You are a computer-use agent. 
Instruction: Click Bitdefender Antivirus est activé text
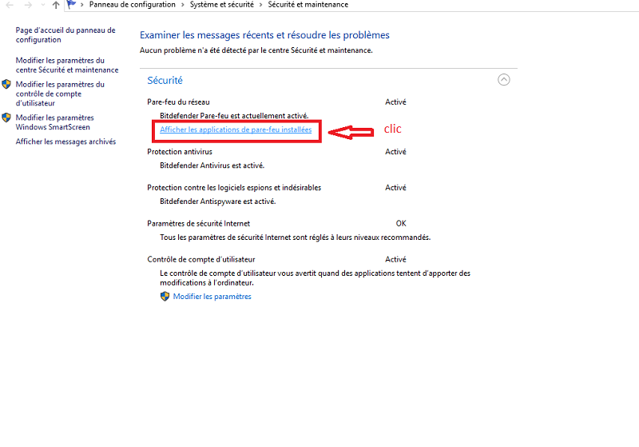[x=212, y=166]
